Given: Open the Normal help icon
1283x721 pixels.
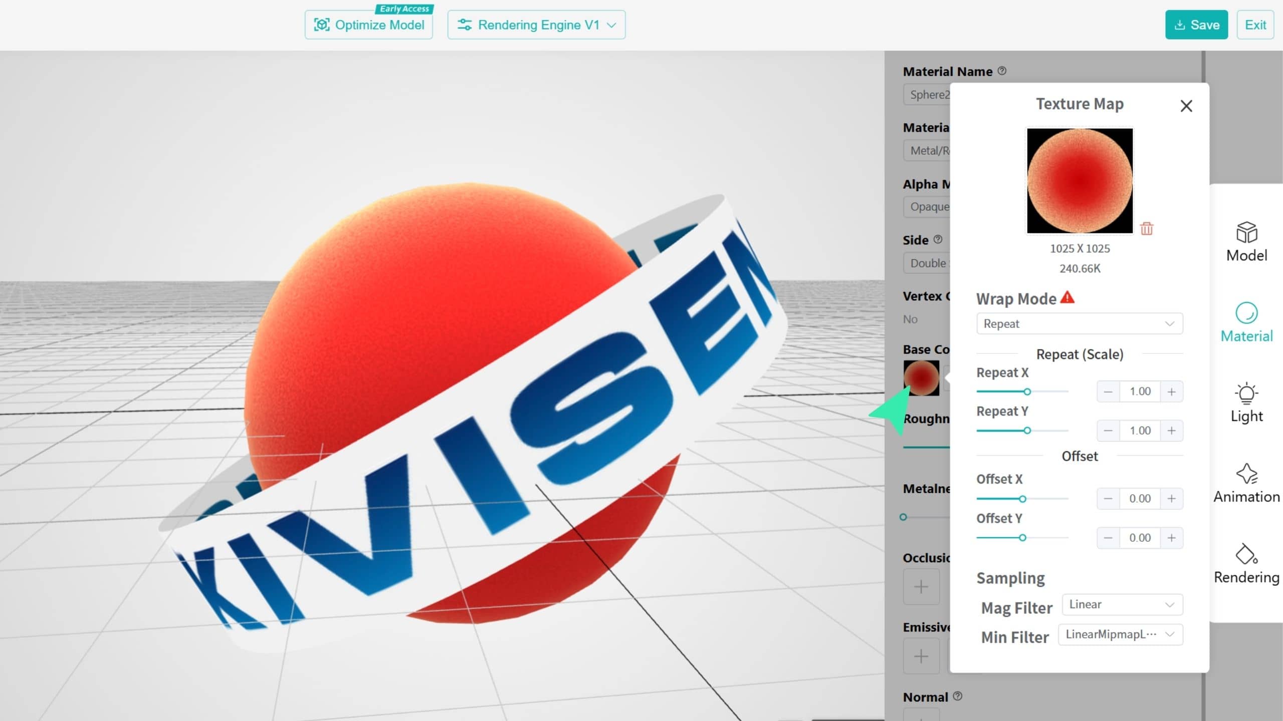Looking at the screenshot, I should tap(958, 696).
